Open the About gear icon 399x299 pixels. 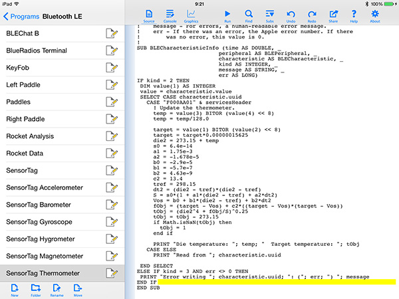point(375,16)
